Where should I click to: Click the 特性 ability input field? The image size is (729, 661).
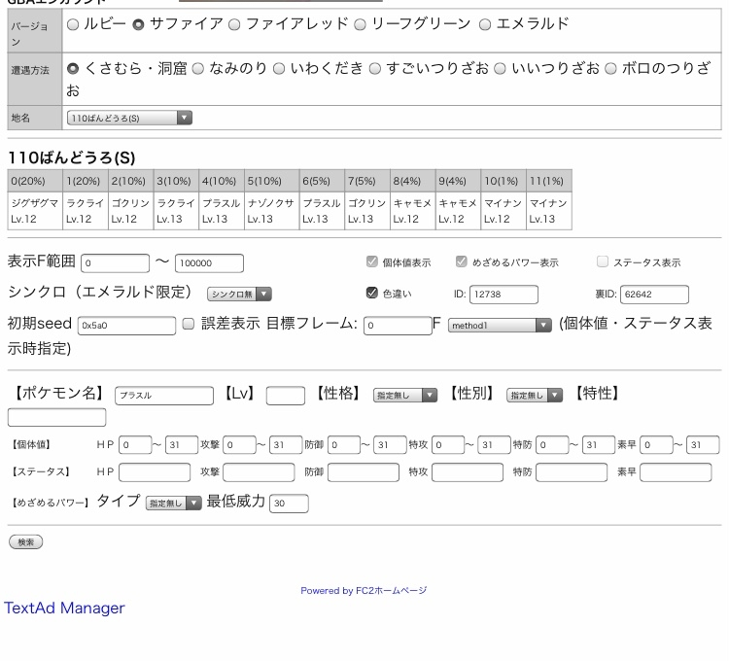[56, 417]
